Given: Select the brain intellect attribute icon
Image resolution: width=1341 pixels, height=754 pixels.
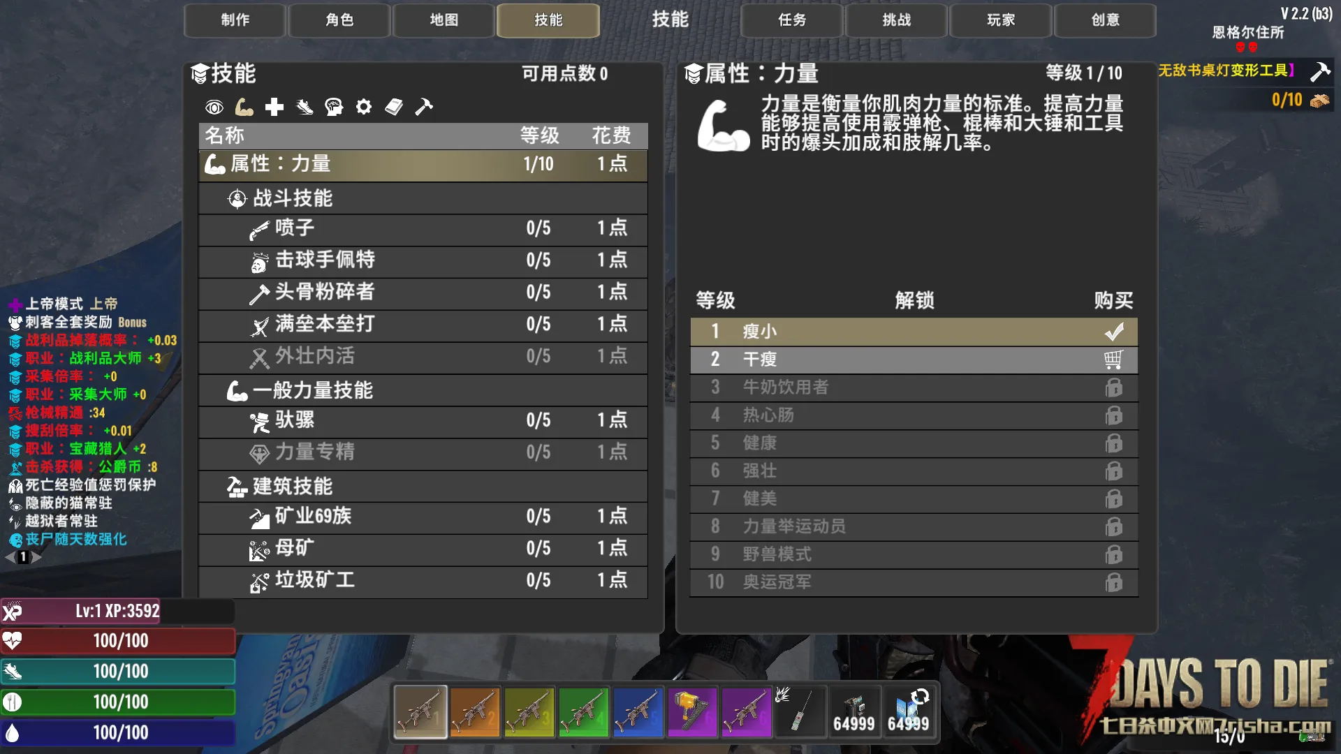Looking at the screenshot, I should (334, 107).
